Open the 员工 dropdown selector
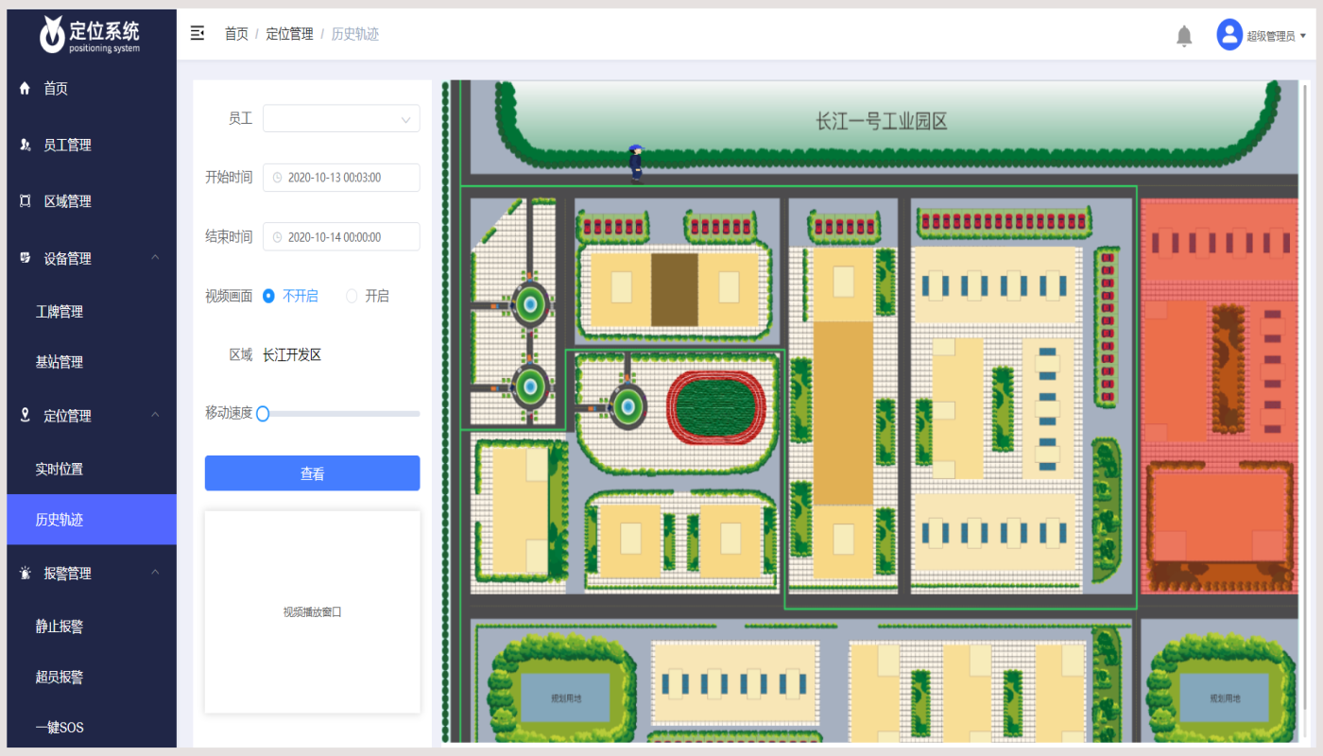The width and height of the screenshot is (1323, 756). click(x=341, y=119)
